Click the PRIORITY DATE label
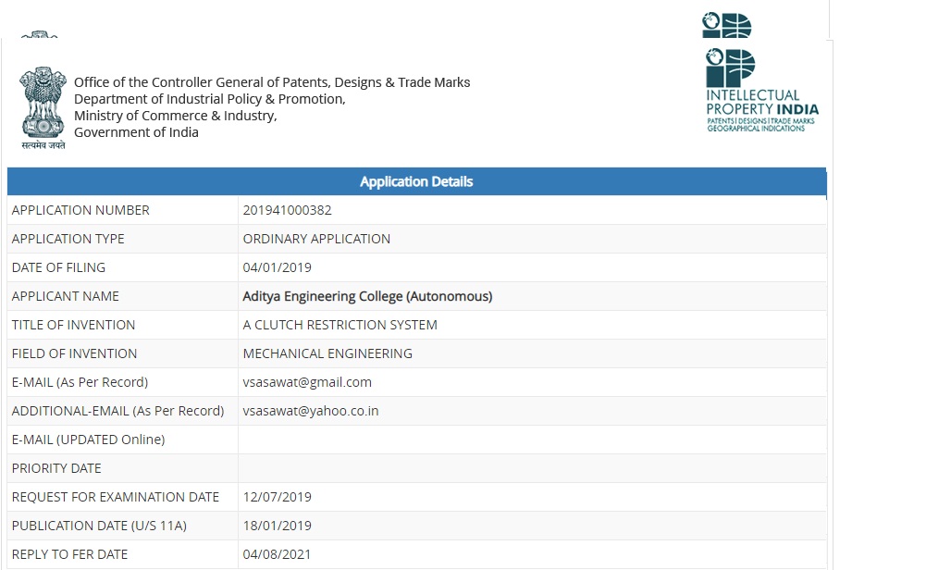This screenshot has height=570, width=926. 56,468
